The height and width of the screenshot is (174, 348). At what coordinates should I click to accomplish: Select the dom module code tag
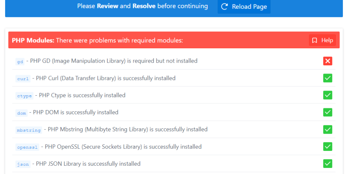click(21, 113)
